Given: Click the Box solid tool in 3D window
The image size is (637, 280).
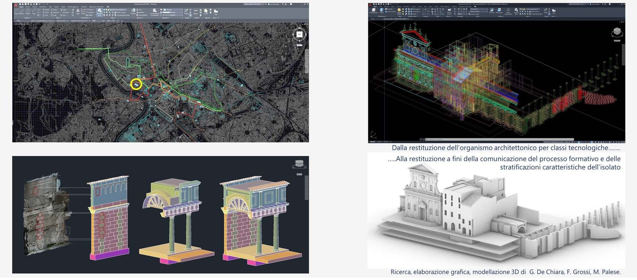Looking at the screenshot, I should (x=373, y=11).
